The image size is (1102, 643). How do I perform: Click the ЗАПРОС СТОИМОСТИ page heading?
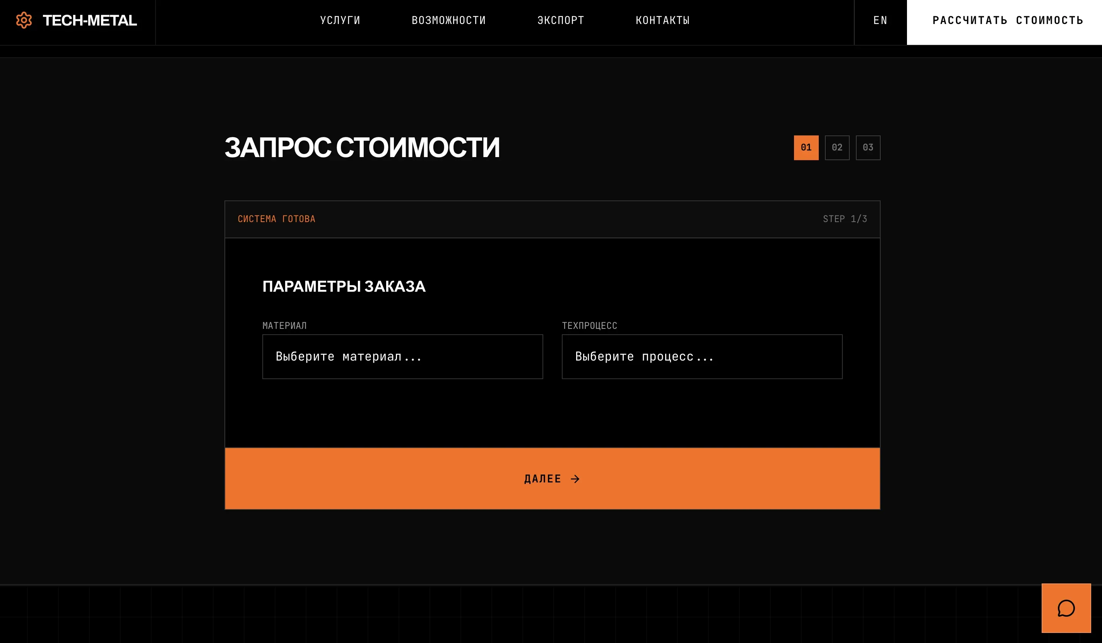tap(362, 147)
